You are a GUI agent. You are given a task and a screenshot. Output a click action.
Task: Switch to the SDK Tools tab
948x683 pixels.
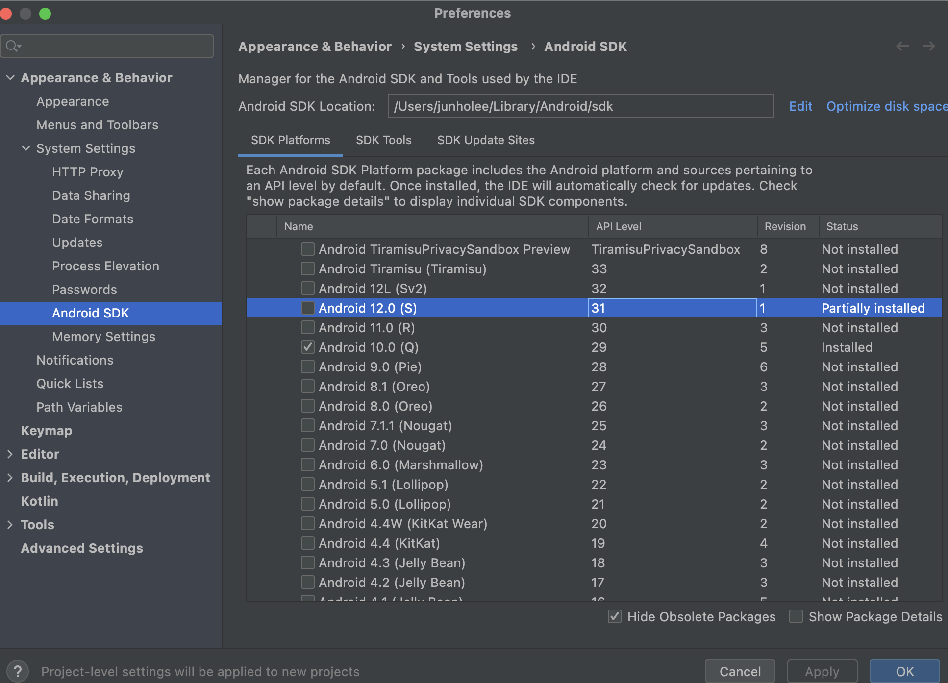click(383, 140)
